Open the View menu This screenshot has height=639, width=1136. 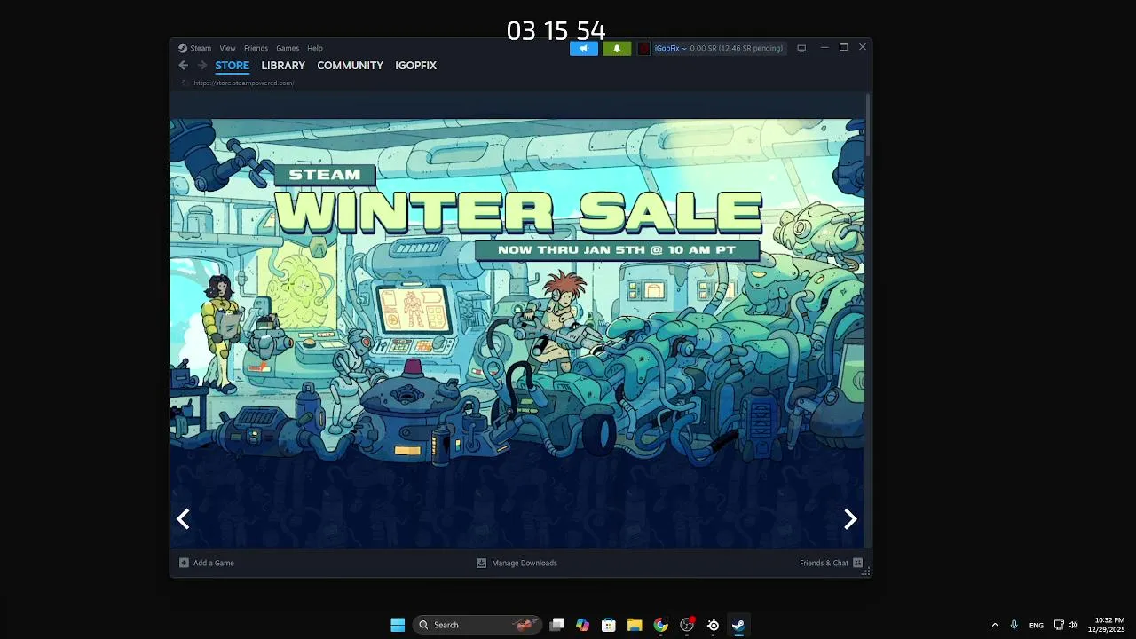pyautogui.click(x=228, y=48)
